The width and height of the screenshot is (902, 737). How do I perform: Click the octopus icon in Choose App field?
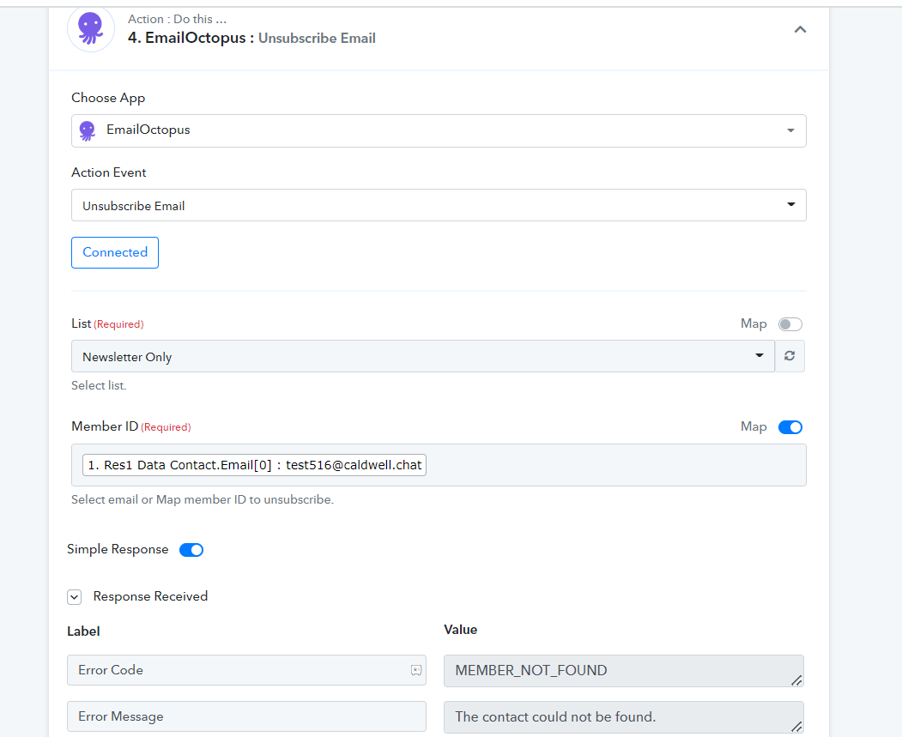pos(88,130)
